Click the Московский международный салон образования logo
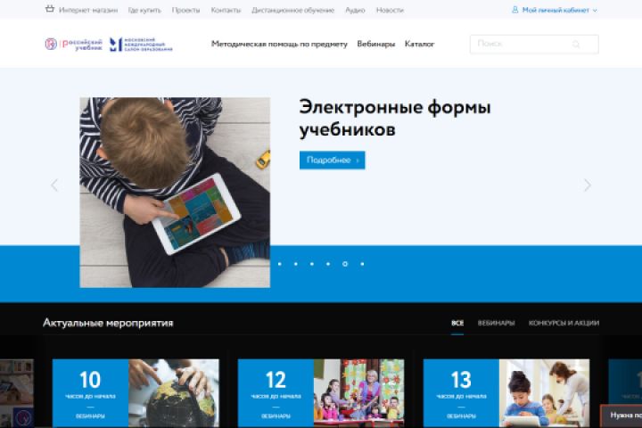 (141, 45)
